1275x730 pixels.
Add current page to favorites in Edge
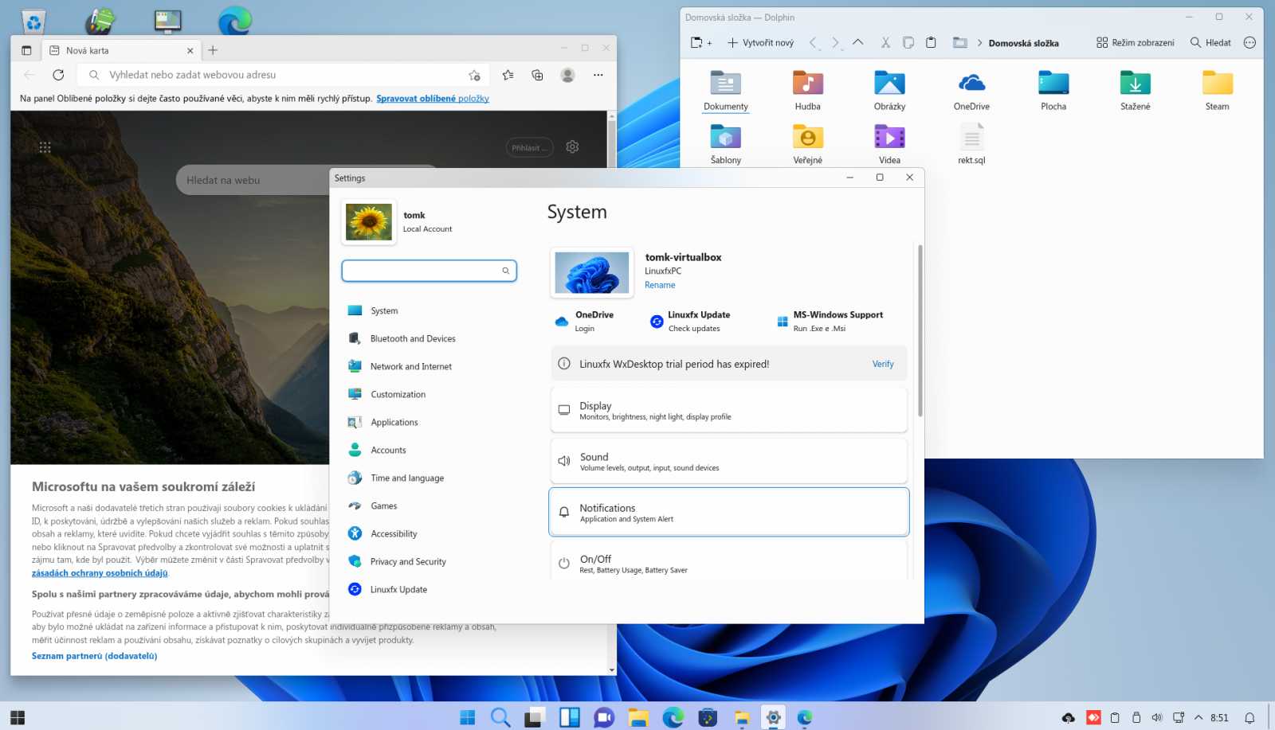click(474, 75)
